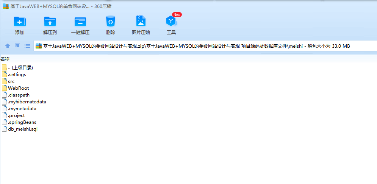Click the 删除 (Delete) trash icon
The width and height of the screenshot is (377, 184).
(x=111, y=21)
